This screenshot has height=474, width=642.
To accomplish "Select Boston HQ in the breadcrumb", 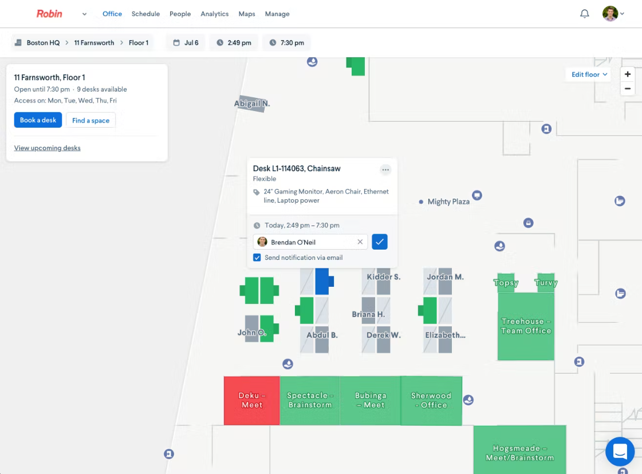I will (x=43, y=42).
